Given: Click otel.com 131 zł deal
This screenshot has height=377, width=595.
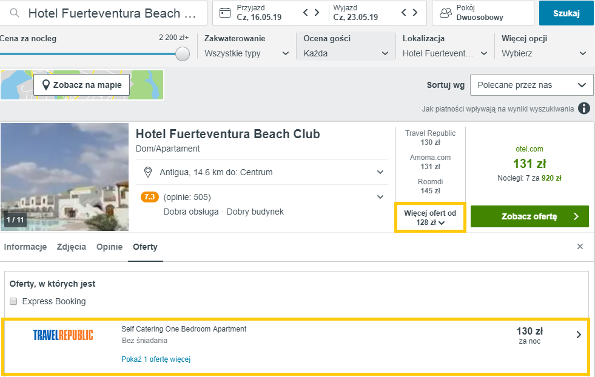Looking at the screenshot, I should pyautogui.click(x=529, y=159).
